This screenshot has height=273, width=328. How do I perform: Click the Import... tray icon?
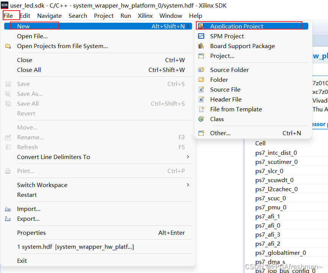[x=8, y=209]
